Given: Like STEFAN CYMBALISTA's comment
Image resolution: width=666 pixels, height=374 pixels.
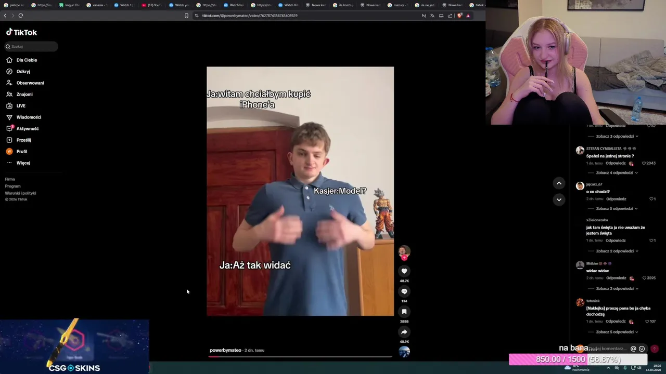Looking at the screenshot, I should 644,163.
